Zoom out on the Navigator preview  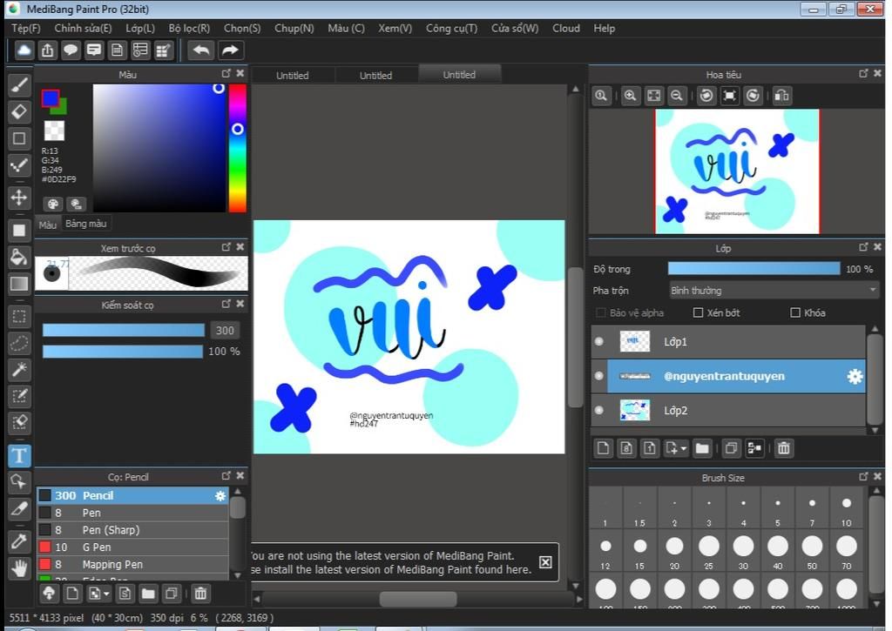(676, 96)
